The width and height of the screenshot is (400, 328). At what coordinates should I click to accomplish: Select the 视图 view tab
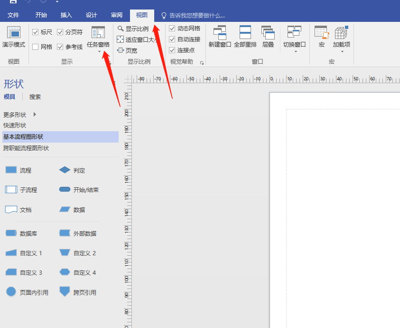pyautogui.click(x=142, y=15)
